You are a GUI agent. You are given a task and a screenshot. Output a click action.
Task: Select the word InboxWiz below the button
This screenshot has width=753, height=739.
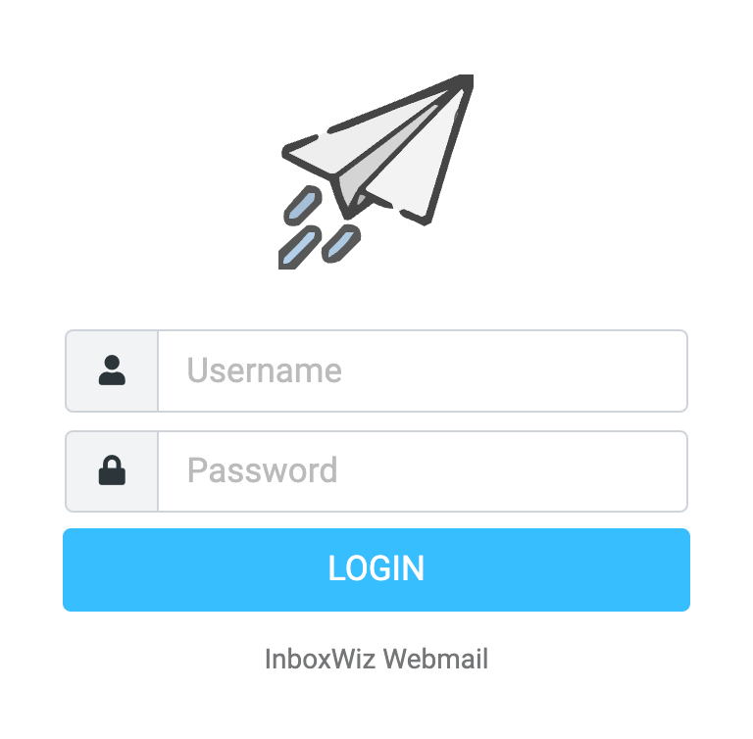[x=320, y=659]
